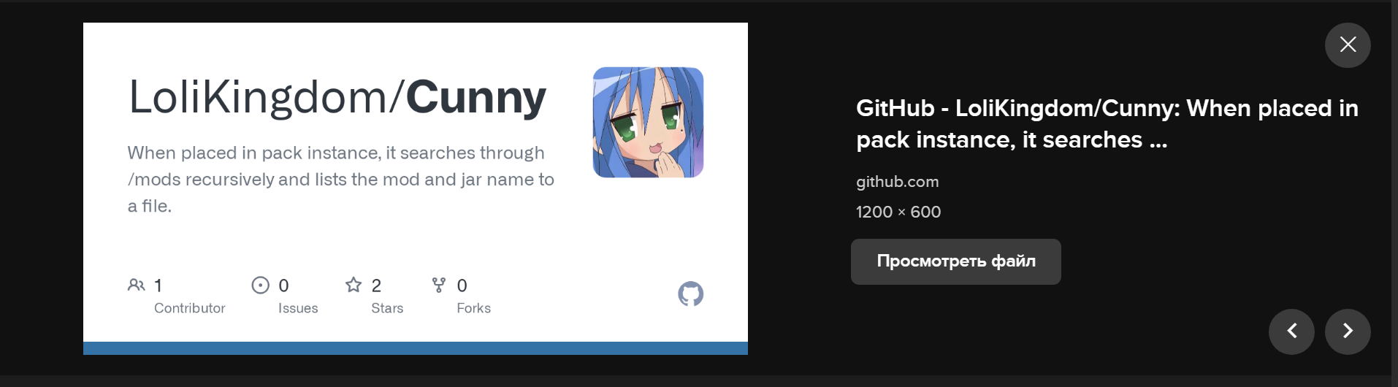Click the stars star icon

point(354,285)
